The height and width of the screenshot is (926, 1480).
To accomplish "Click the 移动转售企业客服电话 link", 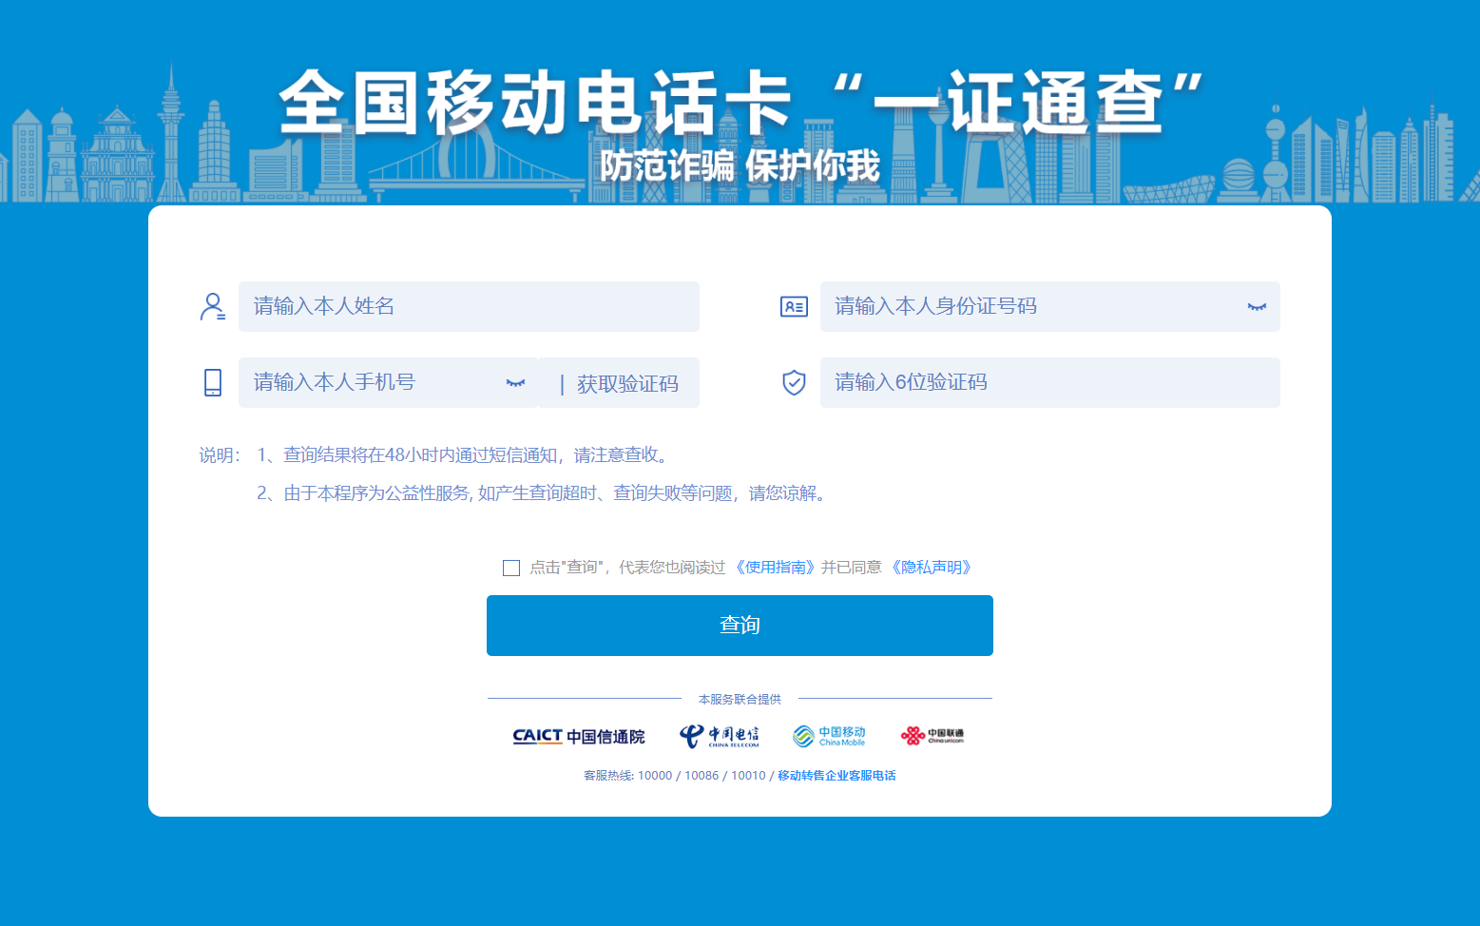I will (x=836, y=775).
